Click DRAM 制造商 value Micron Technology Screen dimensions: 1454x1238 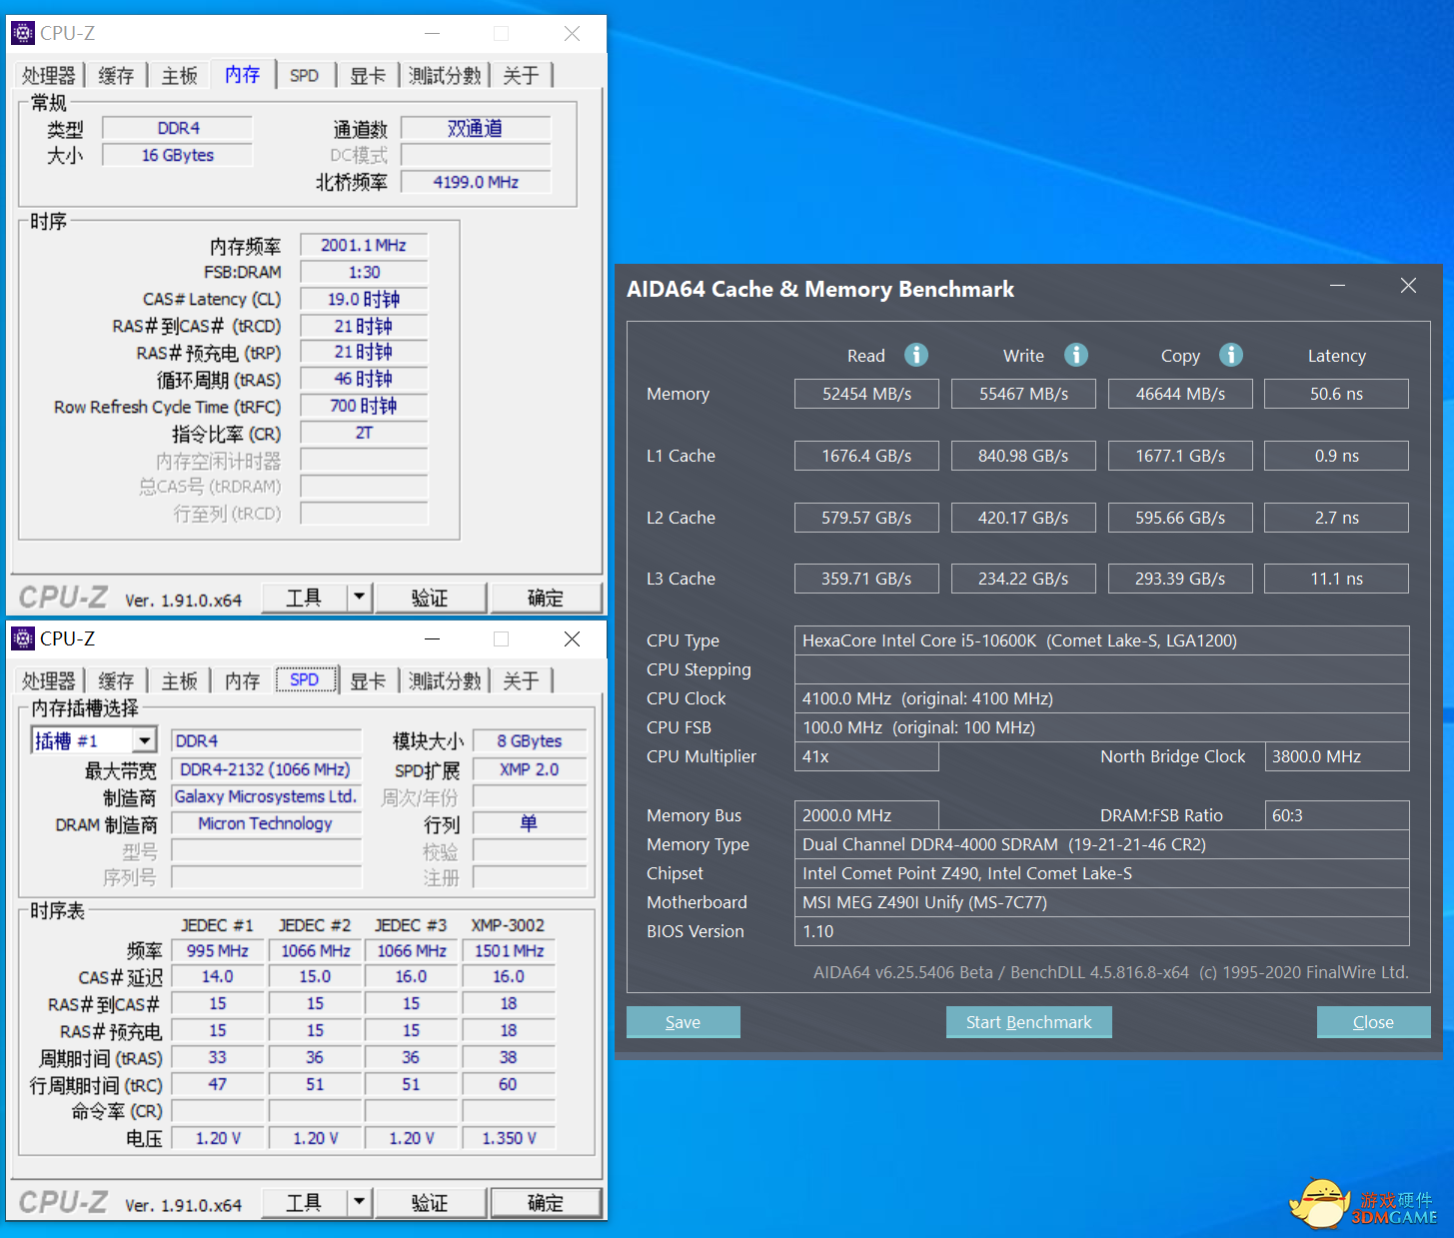coord(266,823)
